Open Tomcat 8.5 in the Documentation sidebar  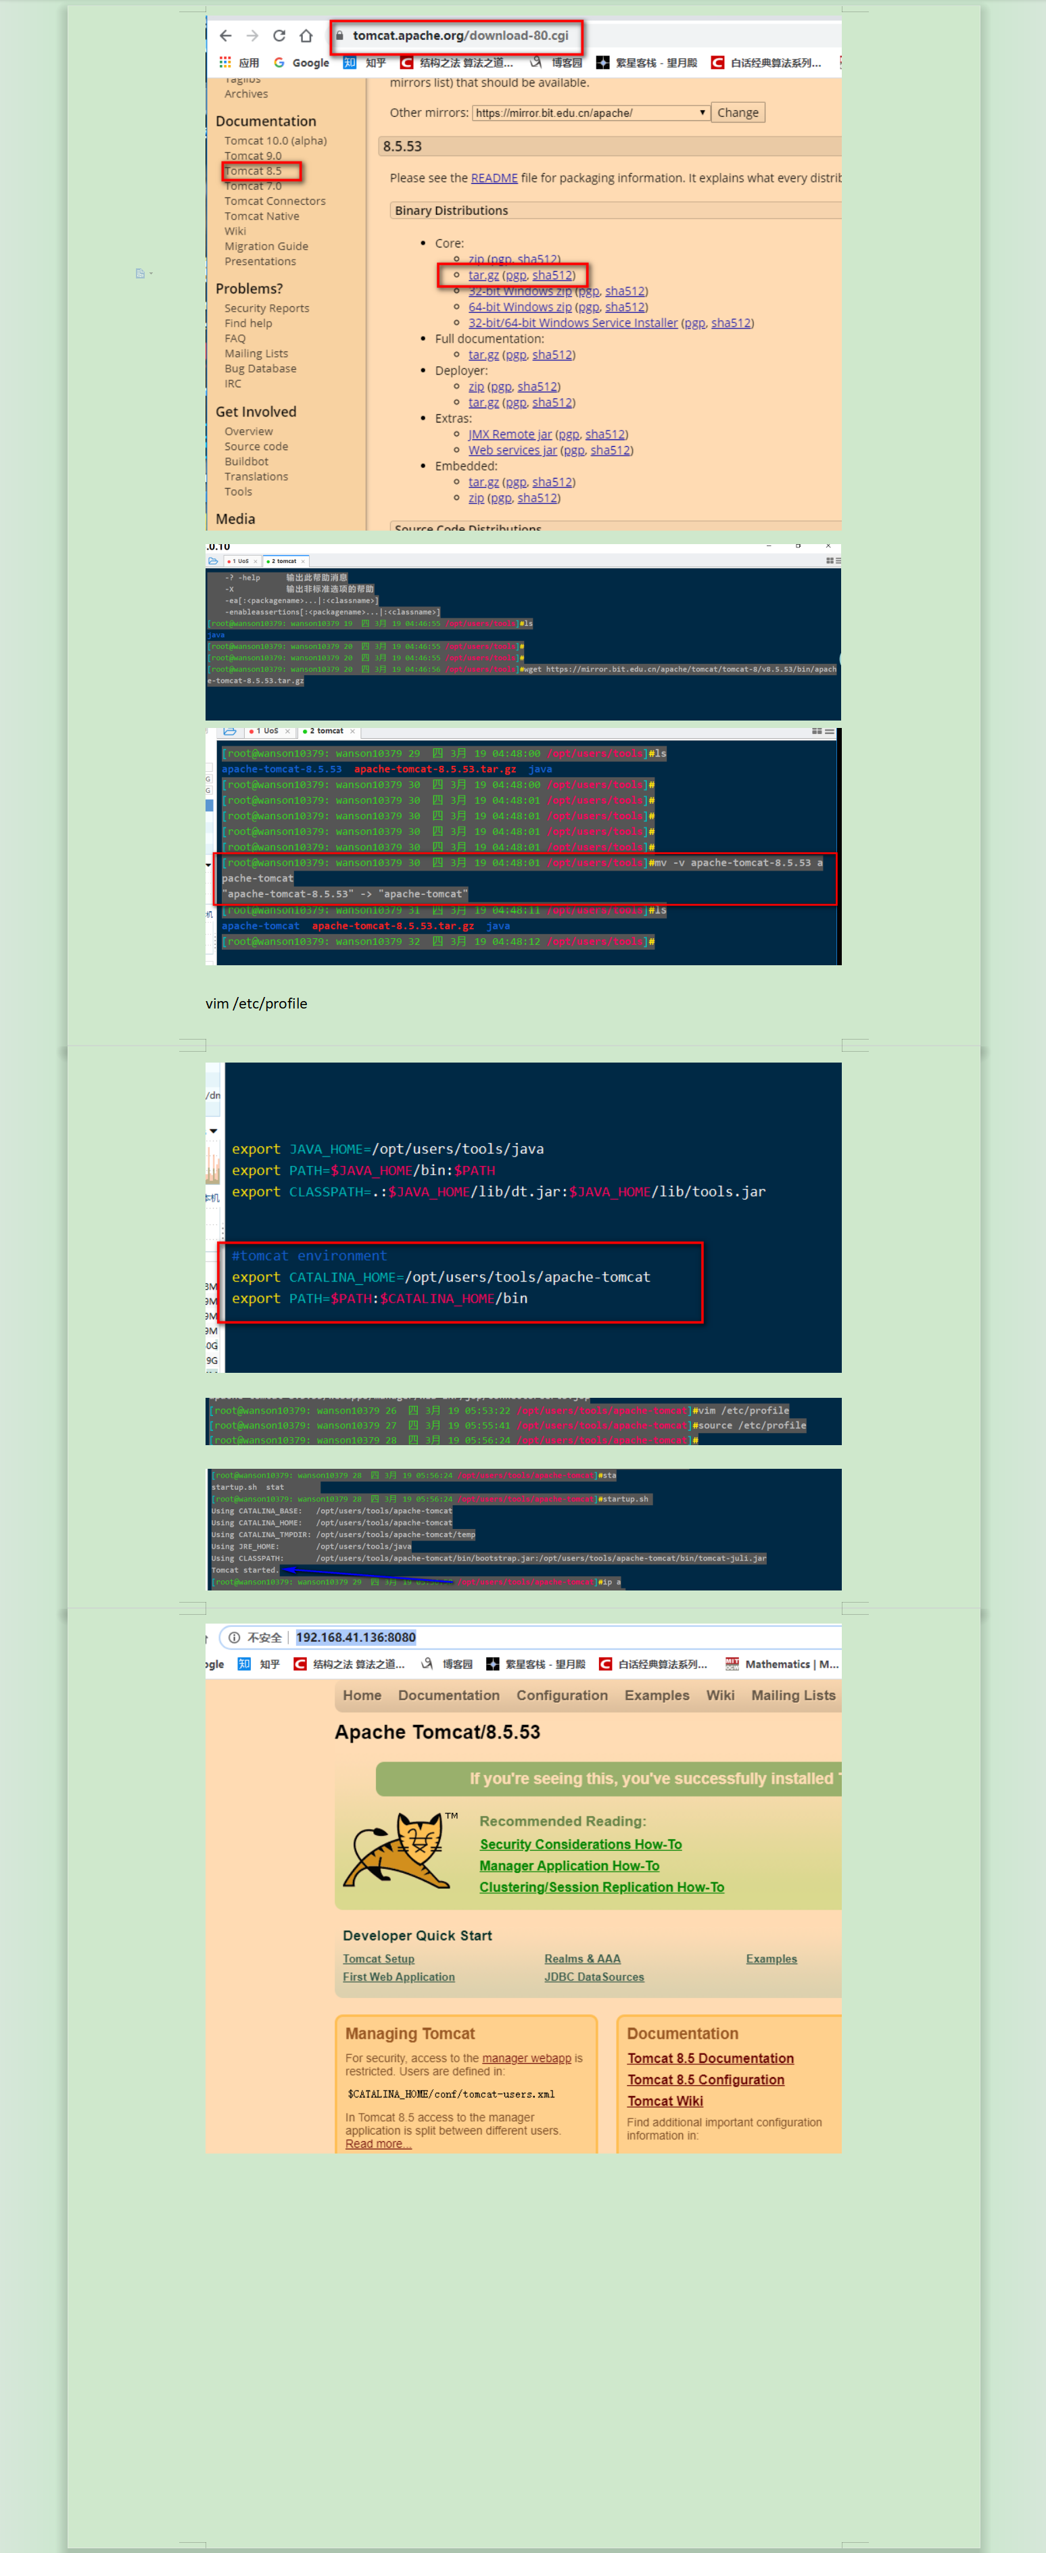[x=253, y=172]
